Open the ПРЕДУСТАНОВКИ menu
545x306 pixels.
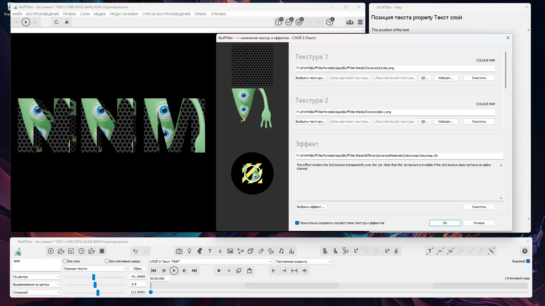pos(123,14)
